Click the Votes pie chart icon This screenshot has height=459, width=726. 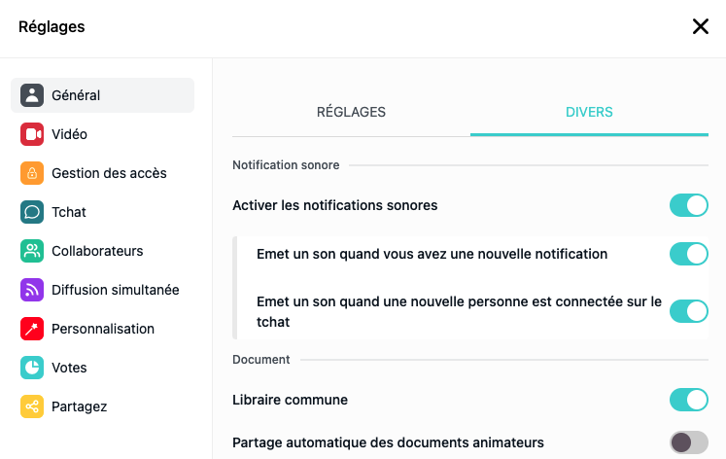pyautogui.click(x=32, y=368)
